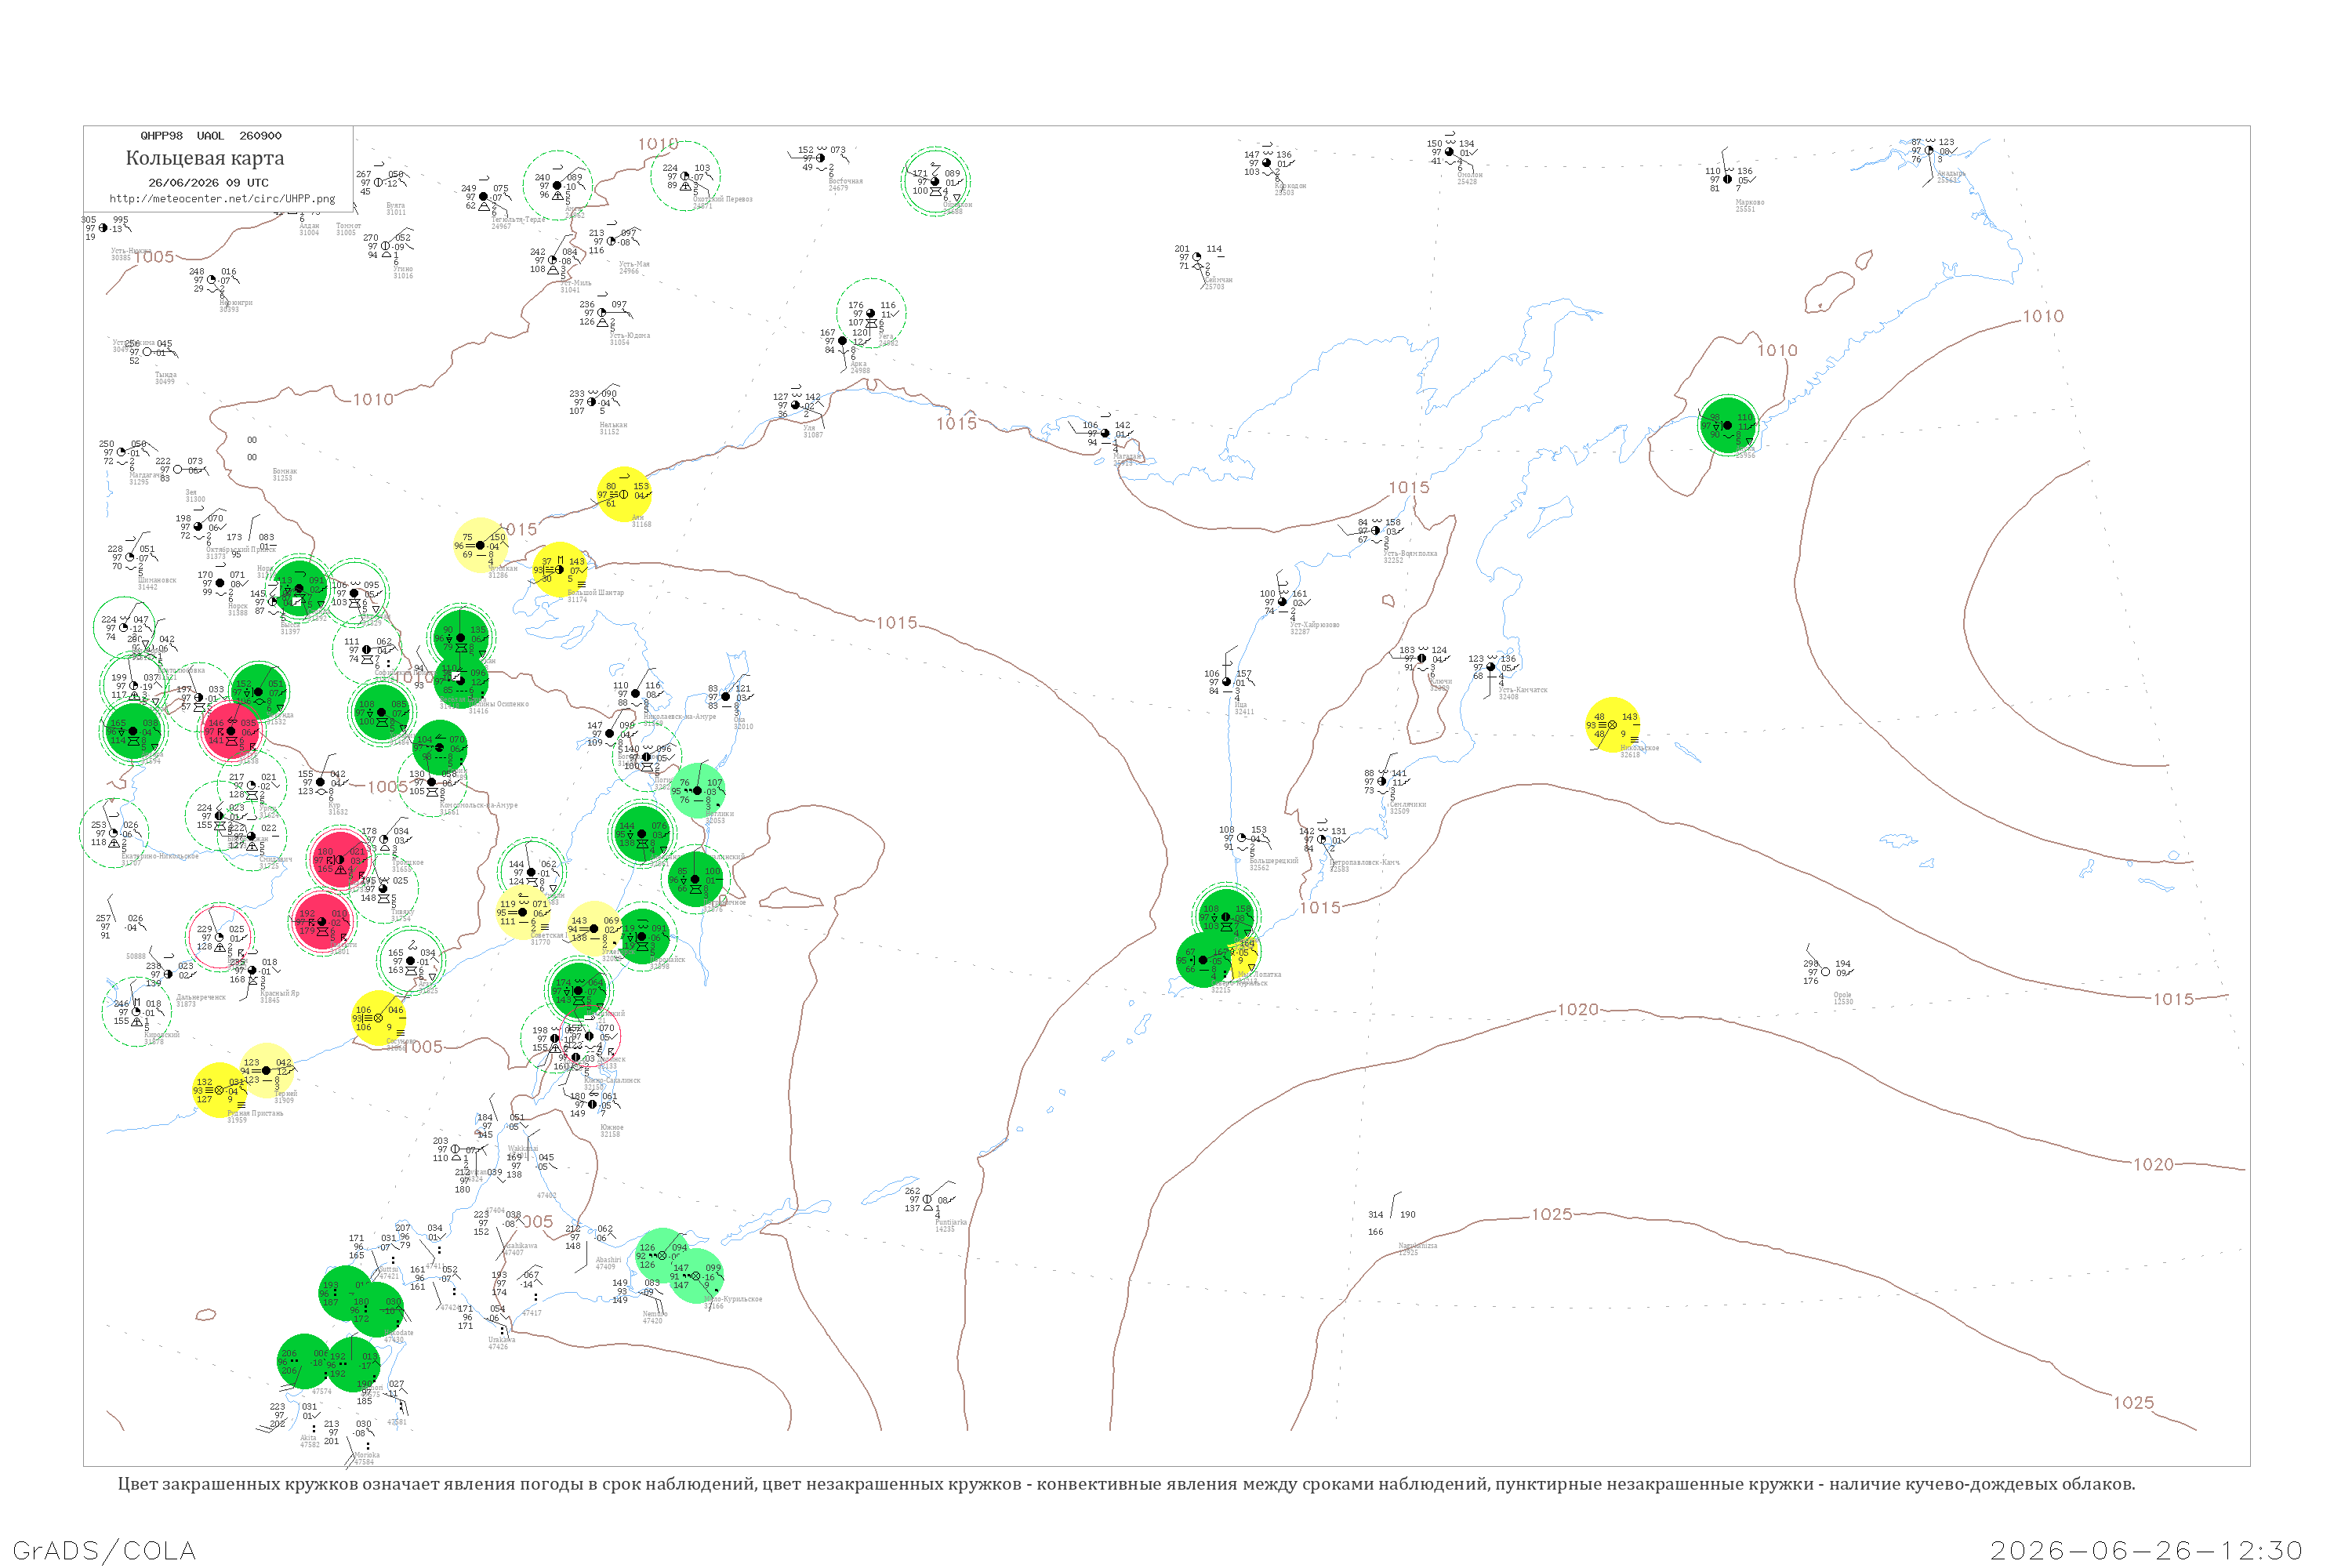Image resolution: width=2352 pixels, height=1568 pixels.
Task: Select the Усть-Камчатск station symbol
Action: click(x=1491, y=667)
